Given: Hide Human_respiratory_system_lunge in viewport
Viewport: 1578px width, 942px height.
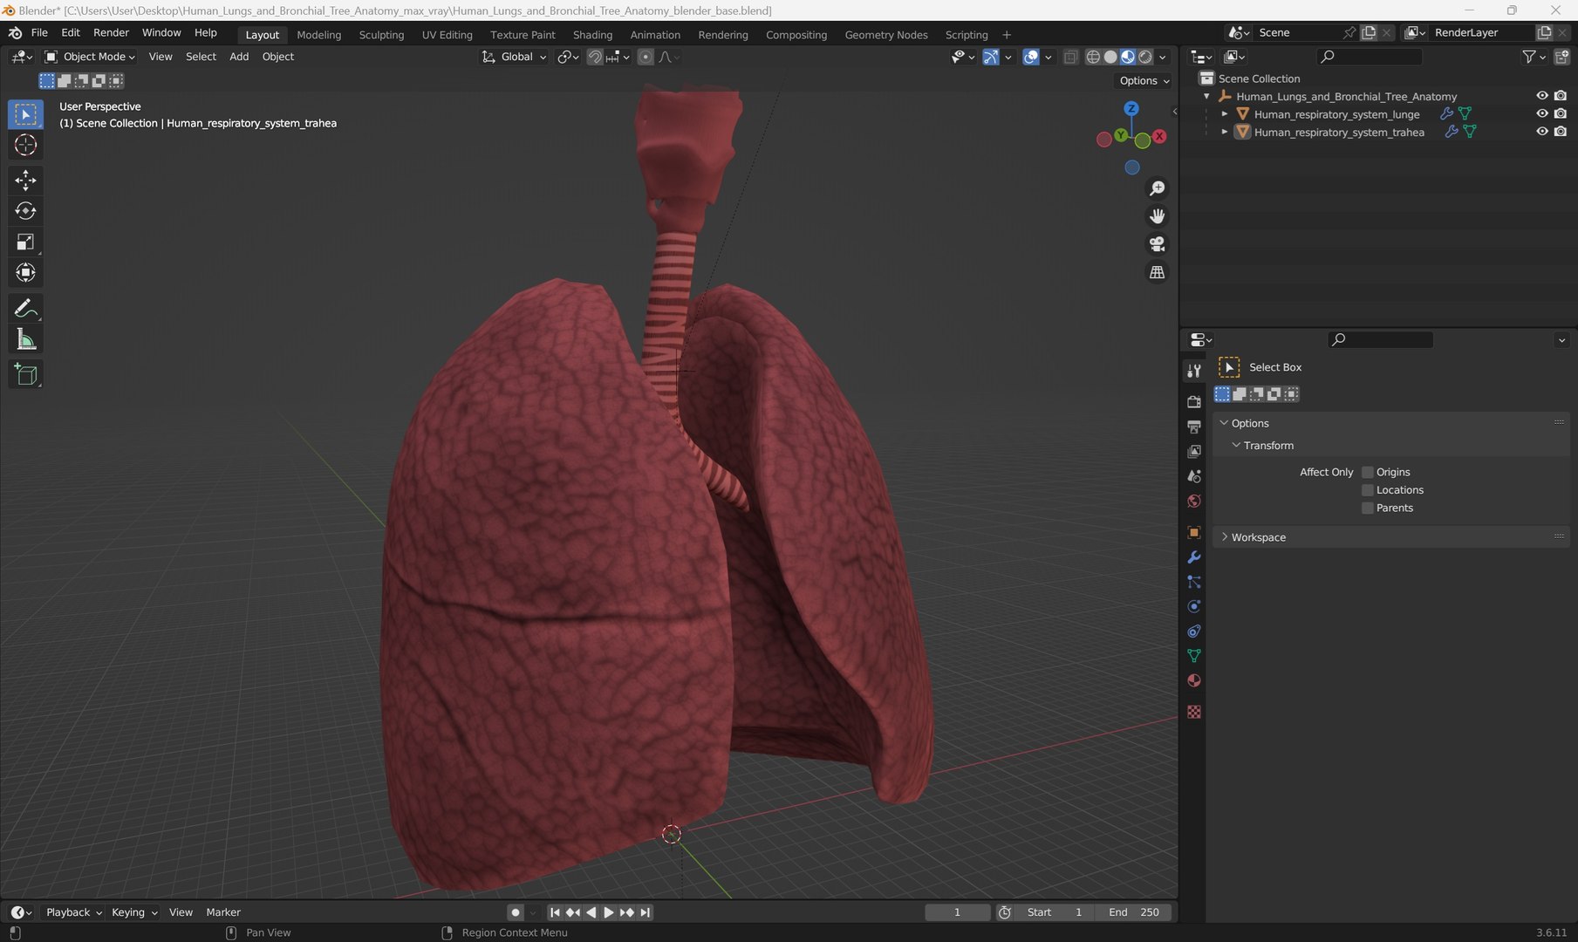Looking at the screenshot, I should (x=1541, y=113).
